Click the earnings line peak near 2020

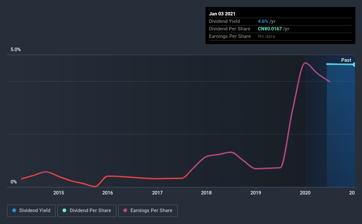click(305, 63)
